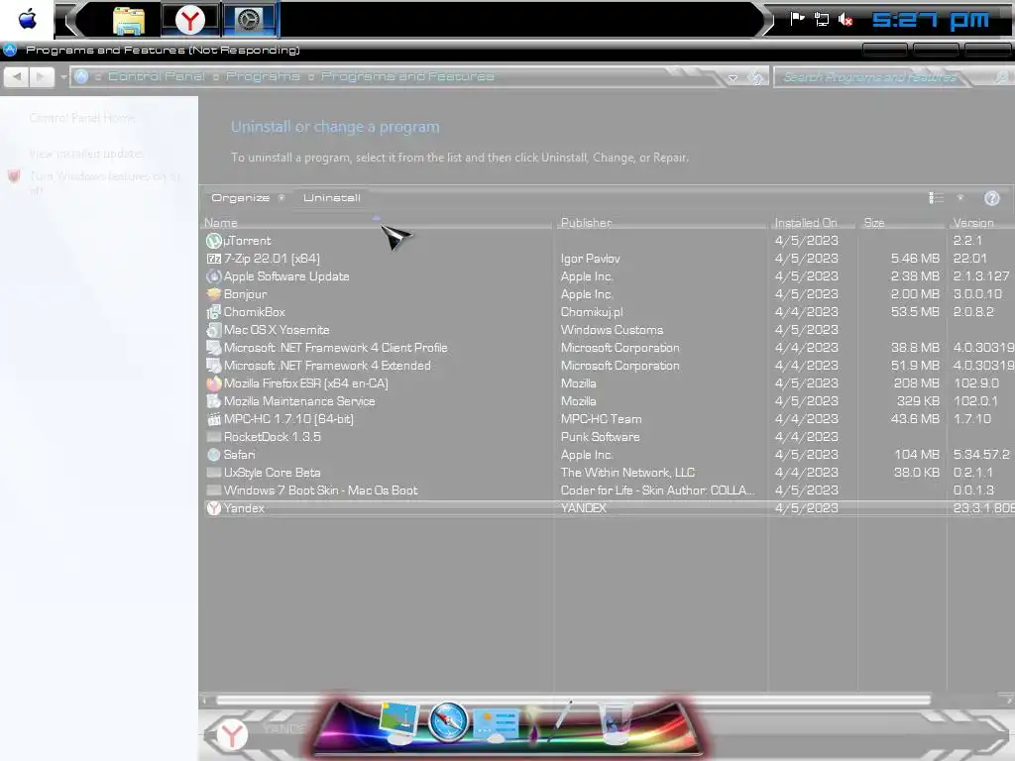Open the blue card icon in RocketDock
The image size is (1015, 761).
tap(496, 724)
